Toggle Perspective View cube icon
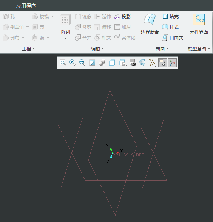 tap(142, 63)
